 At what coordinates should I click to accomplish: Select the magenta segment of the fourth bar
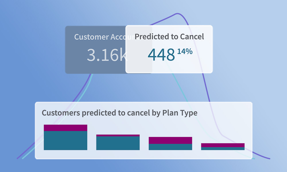click(223, 145)
